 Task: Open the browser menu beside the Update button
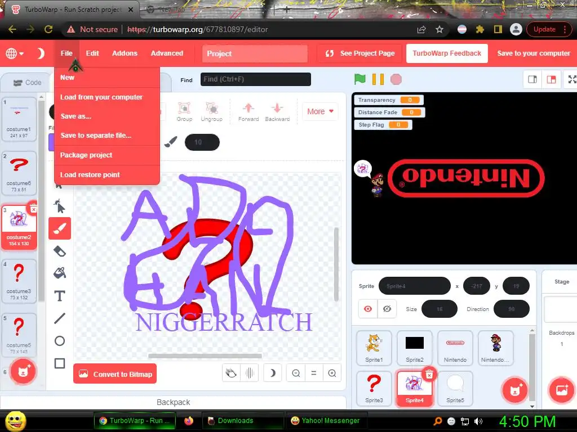565,29
